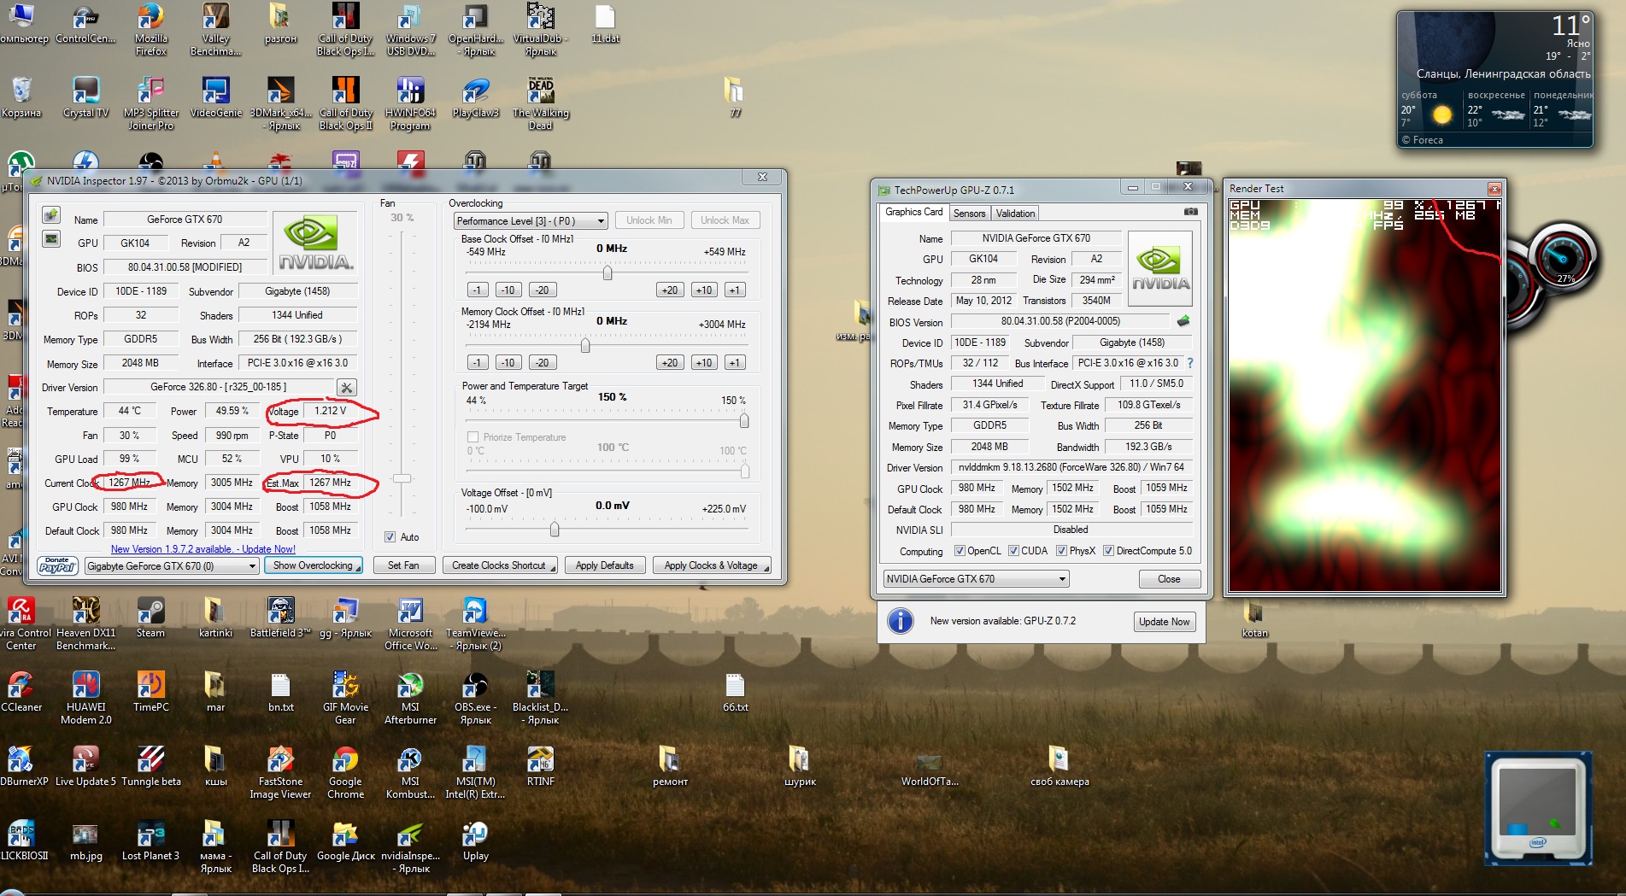1626x896 pixels.
Task: Toggle the PhysX checkbox
Action: (x=1061, y=551)
